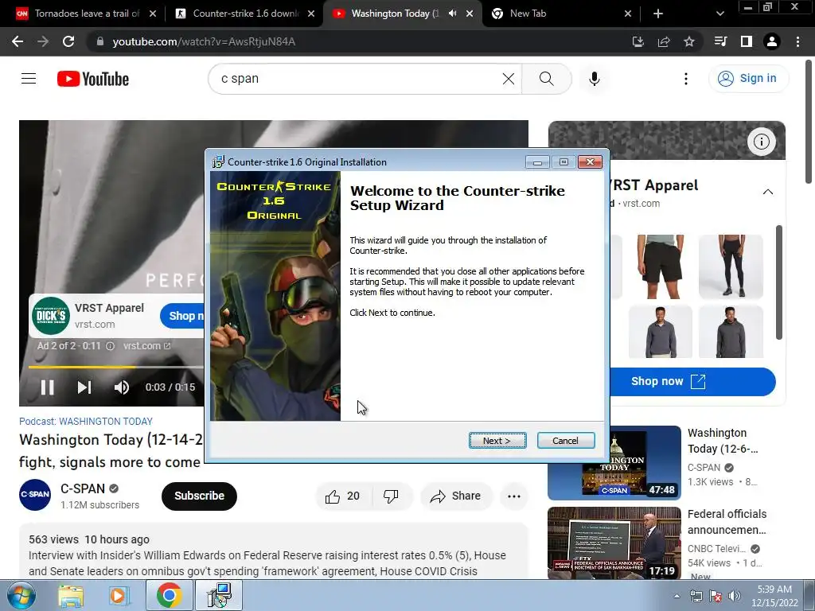Screen dimensions: 815x611
Task: Share this page from address bar
Action: (x=664, y=41)
